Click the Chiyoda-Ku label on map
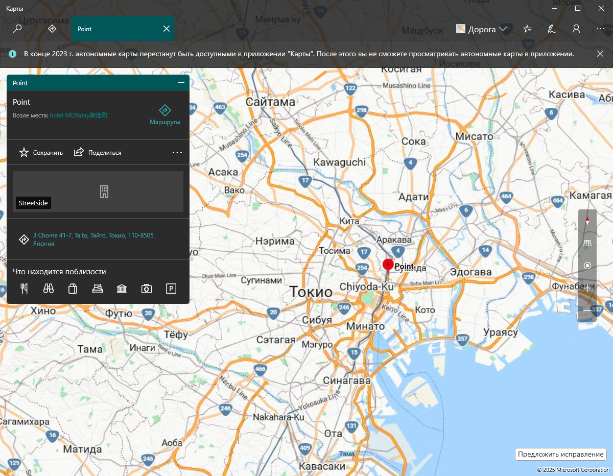Image resolution: width=613 pixels, height=476 pixels. (366, 287)
